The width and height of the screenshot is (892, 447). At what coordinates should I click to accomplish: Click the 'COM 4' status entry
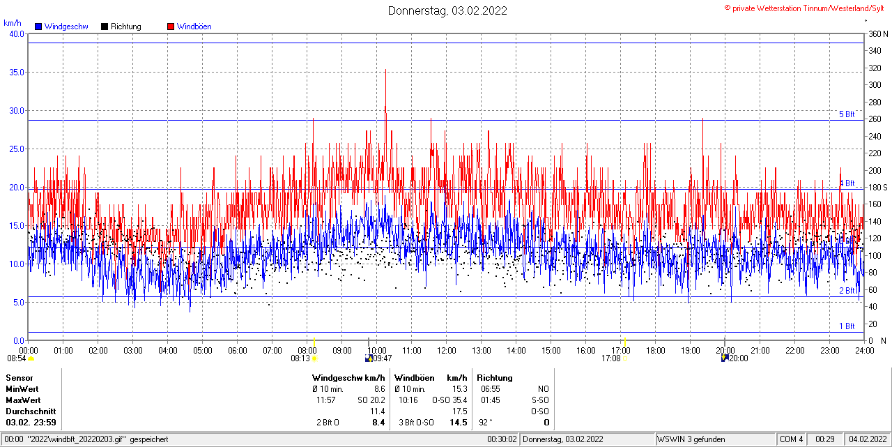pyautogui.click(x=792, y=439)
